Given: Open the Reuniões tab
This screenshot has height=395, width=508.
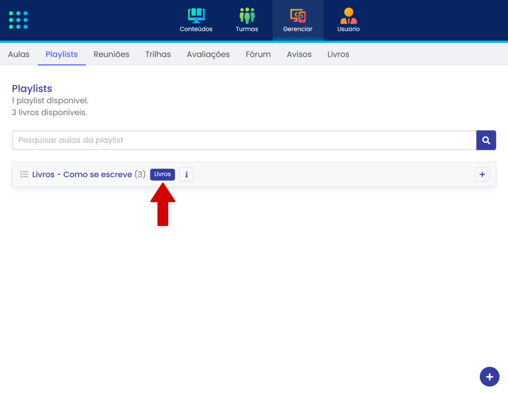Looking at the screenshot, I should click(x=111, y=55).
